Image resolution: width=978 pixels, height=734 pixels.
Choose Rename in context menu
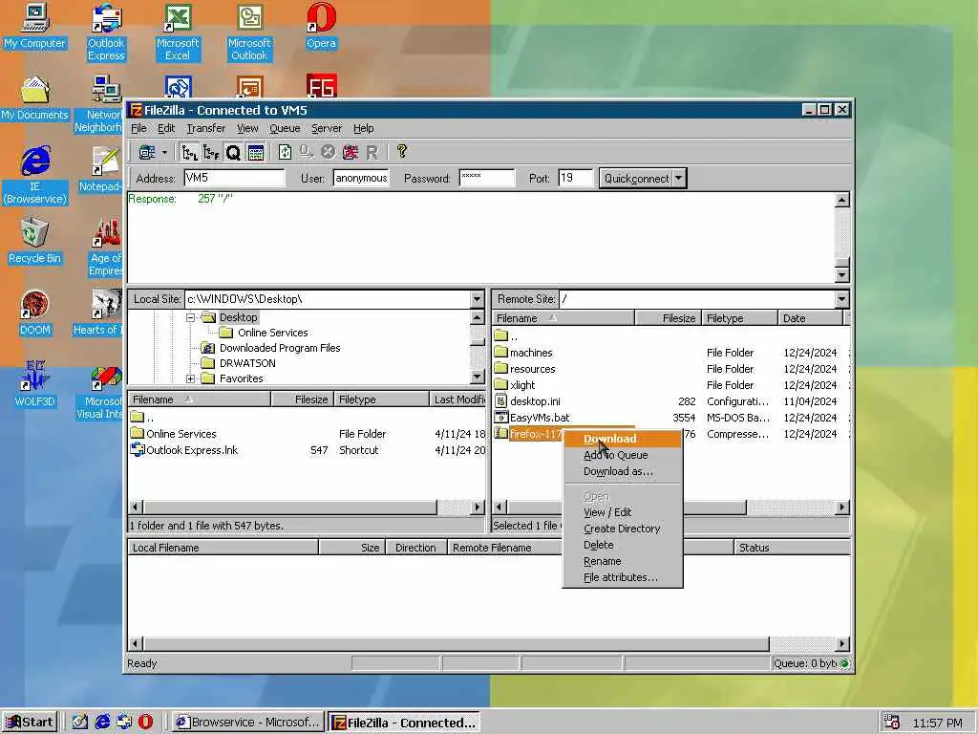click(x=623, y=561)
